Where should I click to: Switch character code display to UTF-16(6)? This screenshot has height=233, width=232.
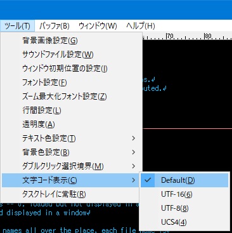pos(184,194)
